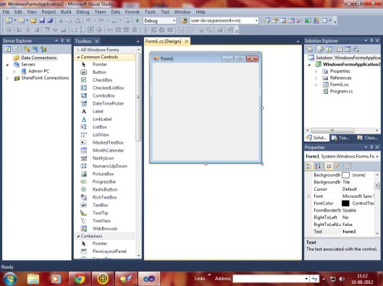The width and height of the screenshot is (383, 286).
Task: Click the Save All icon in the toolbar
Action: coord(50,21)
